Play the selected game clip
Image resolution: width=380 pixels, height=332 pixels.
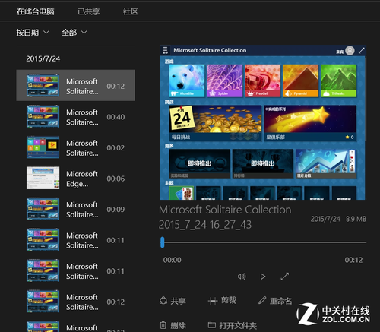click(x=263, y=277)
